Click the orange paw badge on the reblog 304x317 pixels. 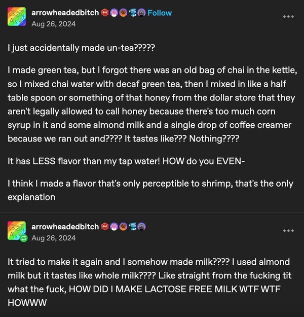click(x=123, y=227)
